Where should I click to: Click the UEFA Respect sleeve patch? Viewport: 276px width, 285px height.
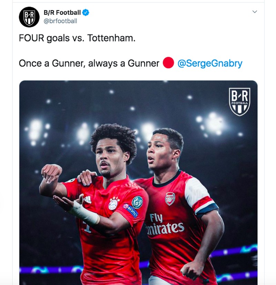pos(131,211)
